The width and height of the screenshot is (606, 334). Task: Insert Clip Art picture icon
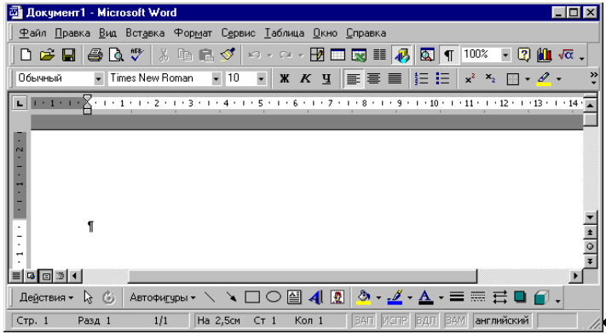click(x=337, y=297)
